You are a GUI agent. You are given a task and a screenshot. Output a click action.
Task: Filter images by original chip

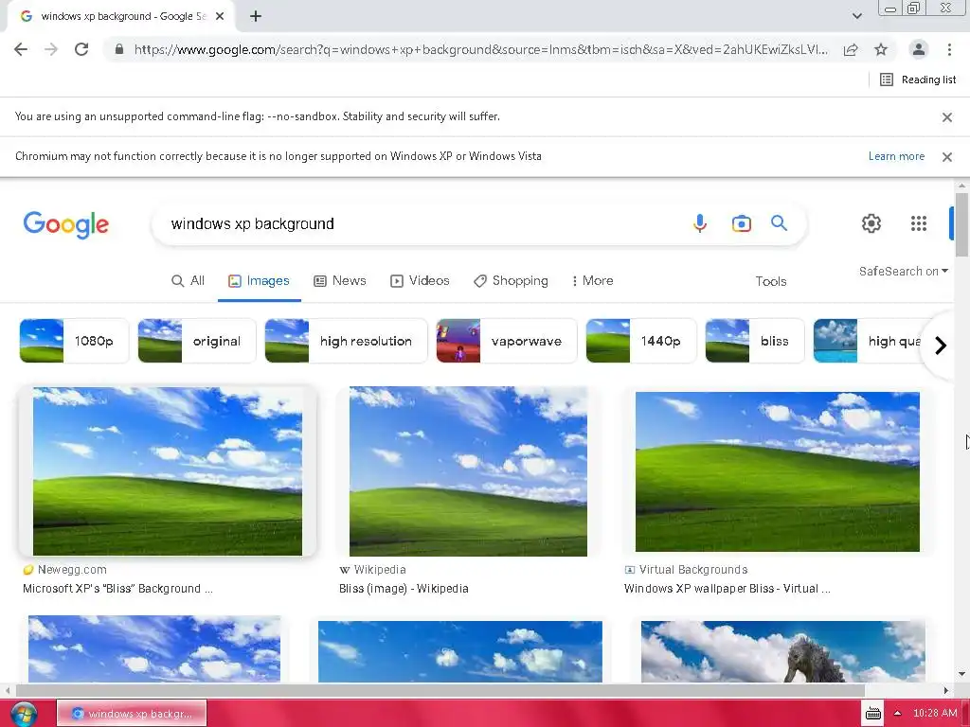click(x=197, y=341)
